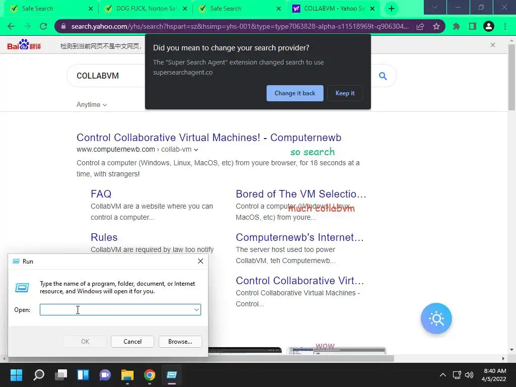This screenshot has height=387, width=516.
Task: Open taskbar Search
Action: tap(38, 375)
